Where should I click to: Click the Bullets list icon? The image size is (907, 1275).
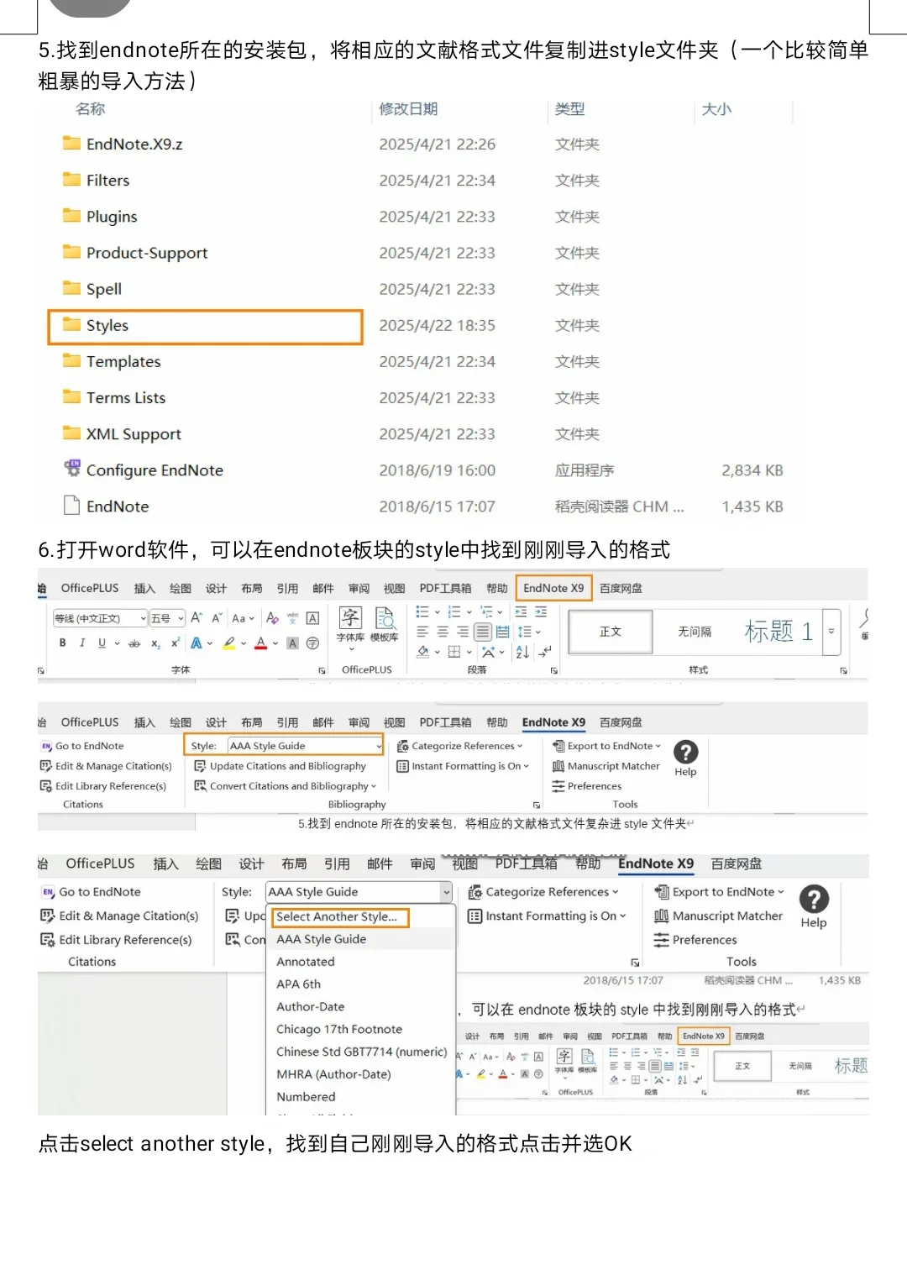click(422, 611)
